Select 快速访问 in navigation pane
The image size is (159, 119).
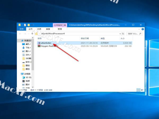pyautogui.click(x=28, y=40)
